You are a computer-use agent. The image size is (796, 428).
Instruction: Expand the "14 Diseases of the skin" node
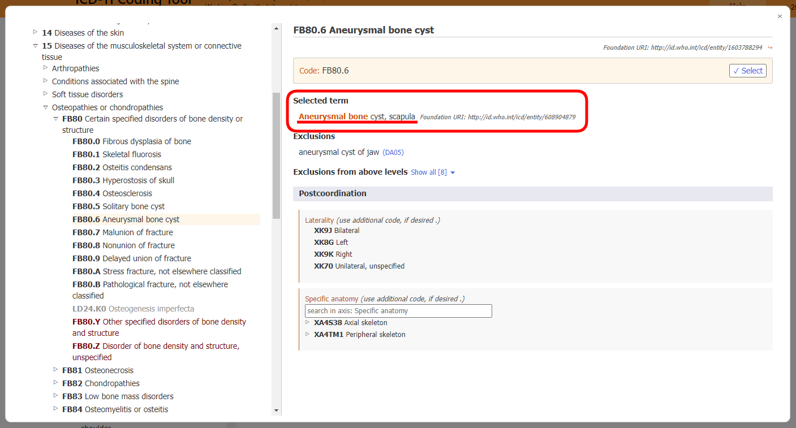pos(35,33)
